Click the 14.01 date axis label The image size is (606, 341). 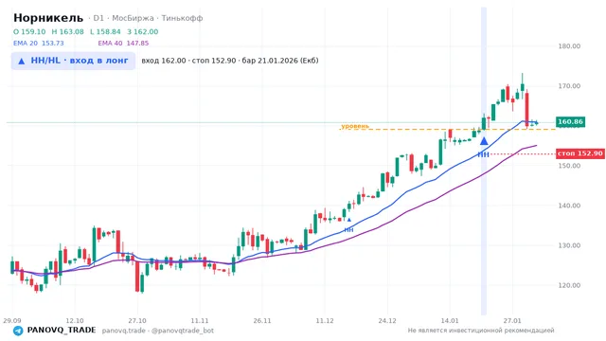point(450,320)
